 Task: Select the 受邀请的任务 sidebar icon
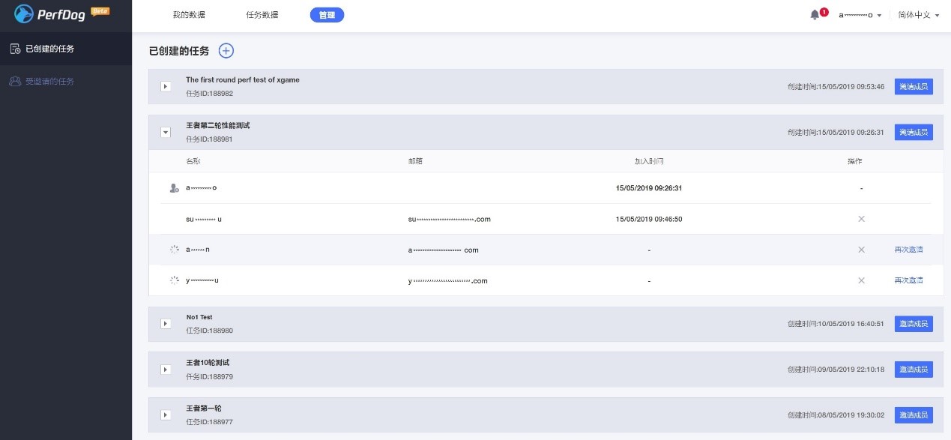[13, 81]
